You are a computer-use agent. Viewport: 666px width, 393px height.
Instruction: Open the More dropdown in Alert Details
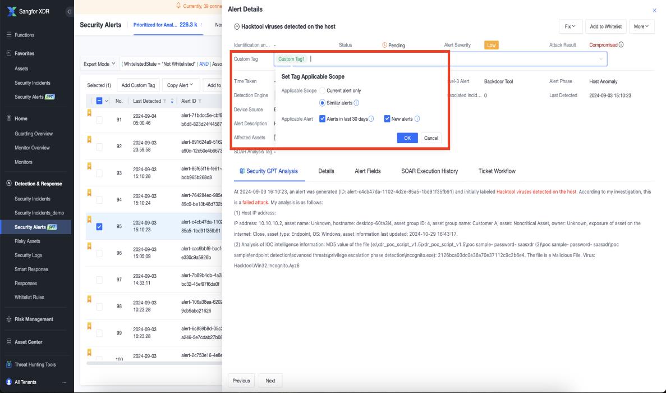[641, 26]
